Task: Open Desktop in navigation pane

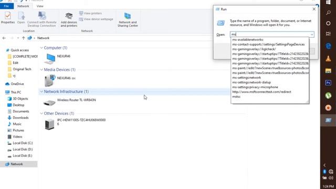Action: pos(16,105)
